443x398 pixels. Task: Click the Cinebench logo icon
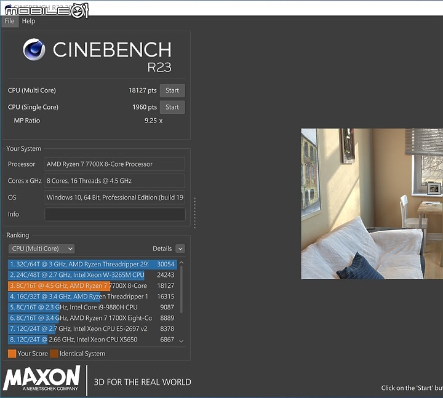34,49
